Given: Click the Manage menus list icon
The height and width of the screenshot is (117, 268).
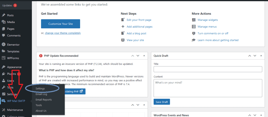Looking at the screenshot, I should click(194, 27).
